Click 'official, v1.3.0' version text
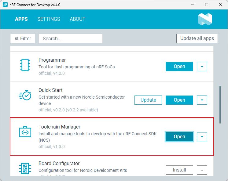 (x=52, y=147)
